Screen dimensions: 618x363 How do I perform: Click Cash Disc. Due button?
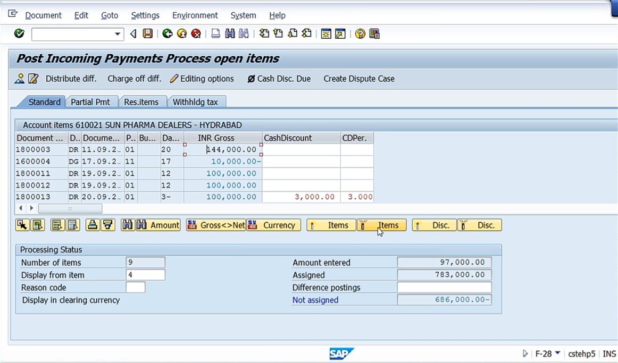coord(279,79)
